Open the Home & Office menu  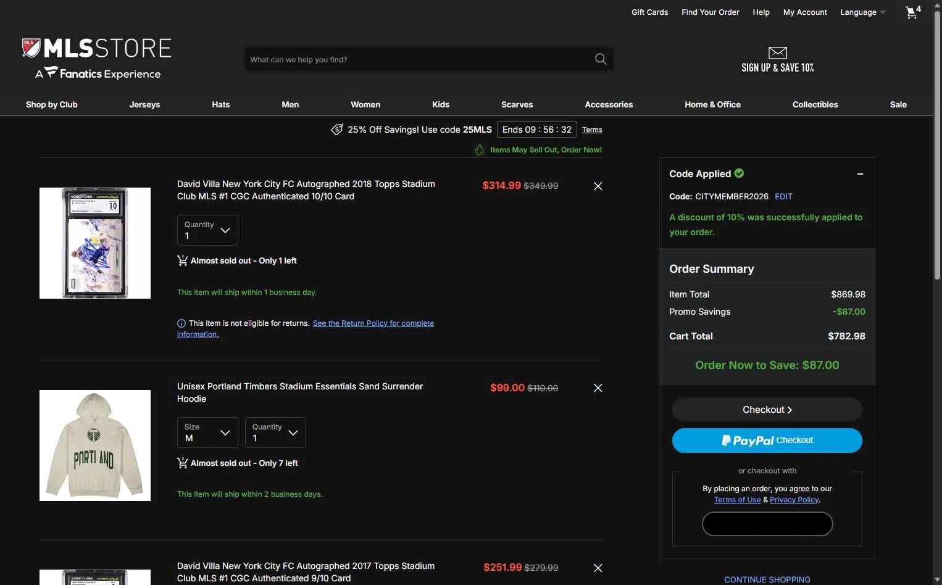click(712, 104)
